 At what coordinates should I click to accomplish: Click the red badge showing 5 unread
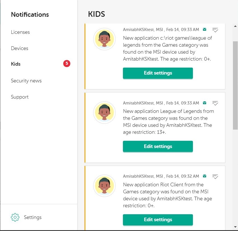[67, 64]
